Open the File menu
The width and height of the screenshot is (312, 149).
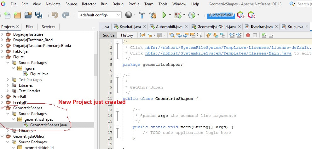click(14, 4)
